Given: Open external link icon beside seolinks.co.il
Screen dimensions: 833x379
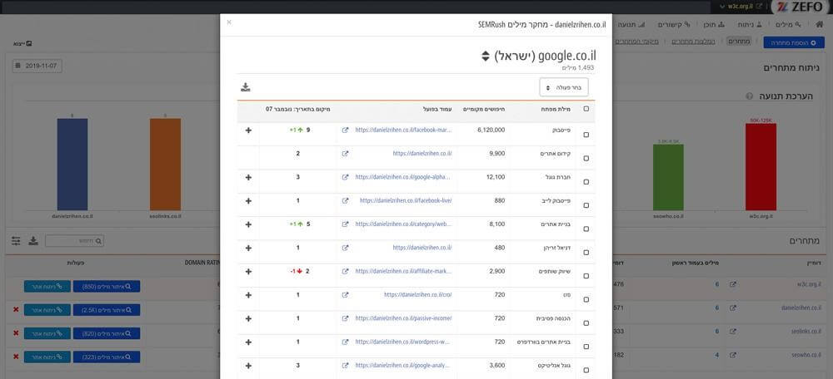Looking at the screenshot, I should coord(732,332).
